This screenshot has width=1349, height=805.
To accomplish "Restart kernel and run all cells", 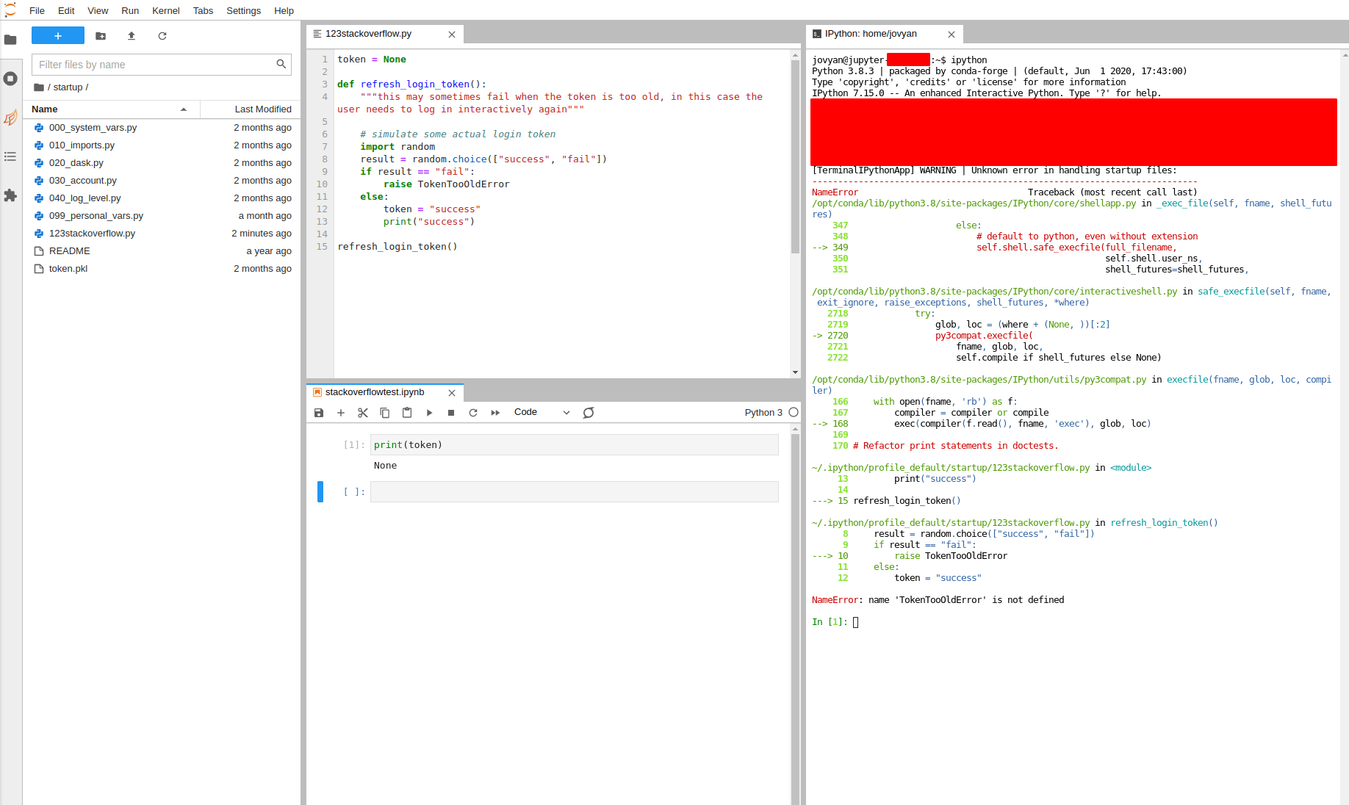I will 495,413.
